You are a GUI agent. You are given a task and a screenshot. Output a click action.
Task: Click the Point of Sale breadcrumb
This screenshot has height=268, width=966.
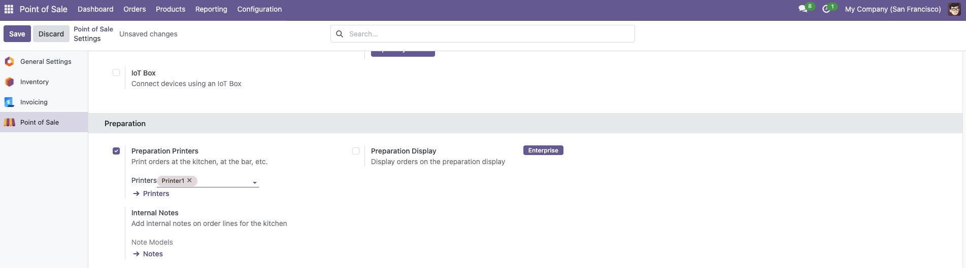(x=93, y=29)
